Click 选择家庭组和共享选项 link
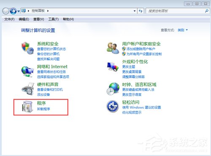The width and height of the screenshot is (211, 156). [53, 77]
